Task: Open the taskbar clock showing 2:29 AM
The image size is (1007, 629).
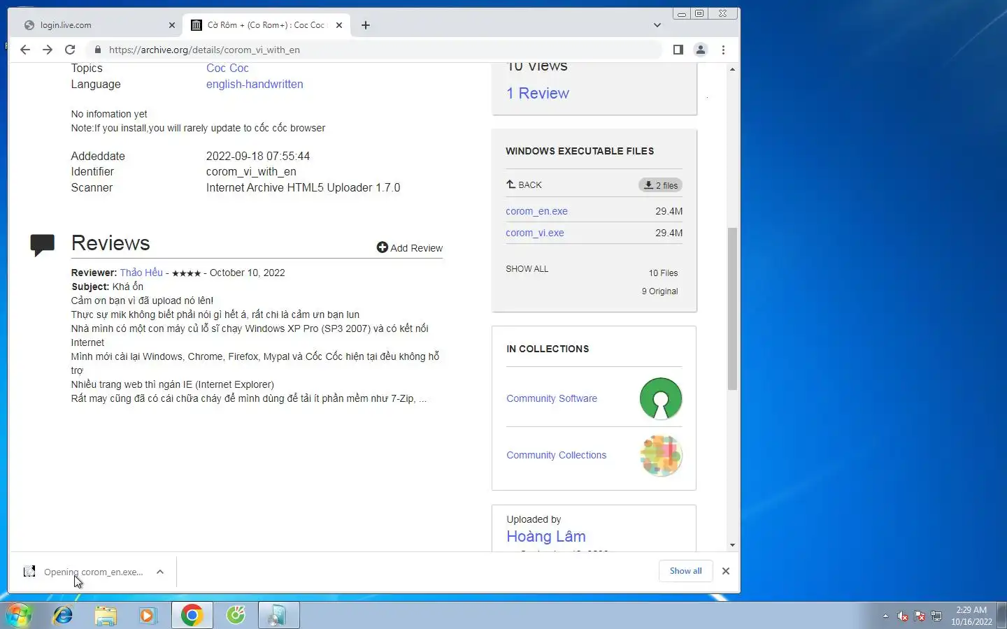Action: tap(971, 616)
